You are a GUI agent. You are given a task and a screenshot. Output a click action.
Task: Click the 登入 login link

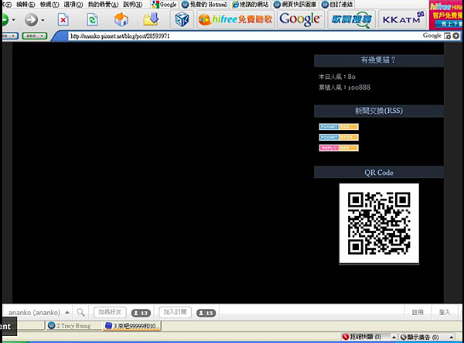[444, 312]
